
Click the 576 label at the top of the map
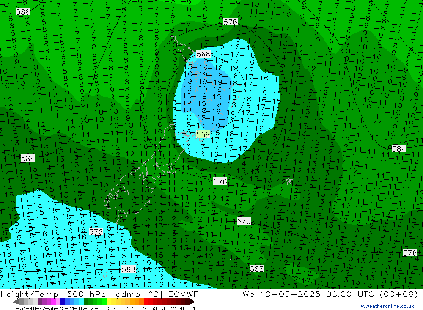click(231, 22)
